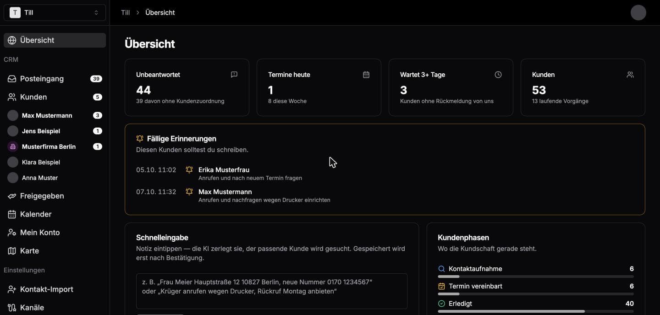Open the Termine heute stat card
Screen dimensions: 660x315
[x=319, y=87]
